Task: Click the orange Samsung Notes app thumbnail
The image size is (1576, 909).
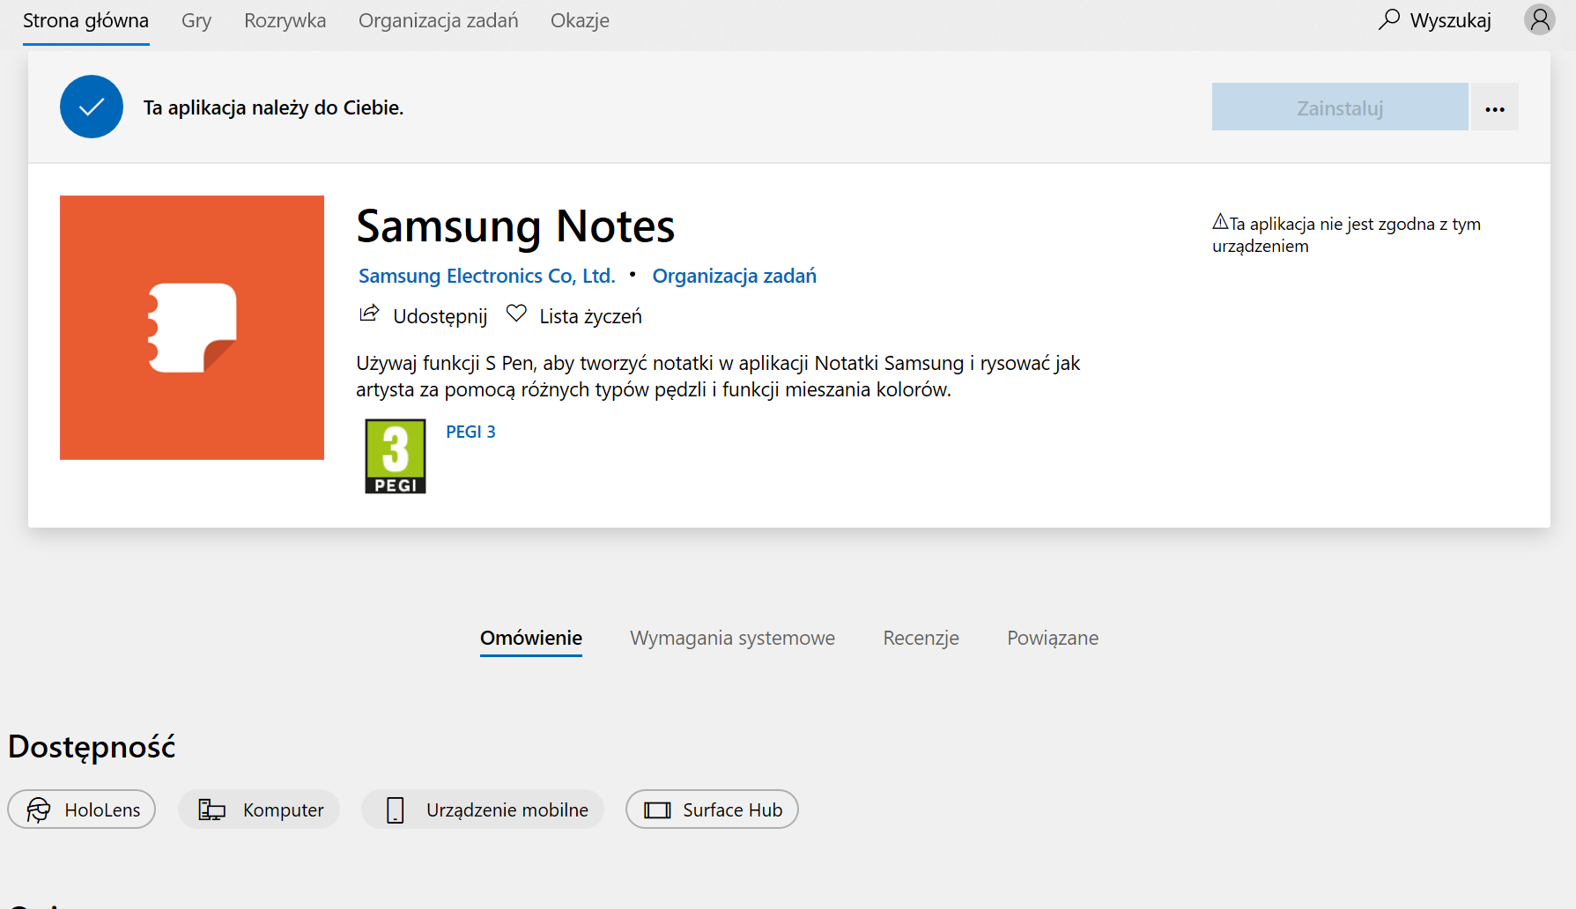Action: [191, 327]
